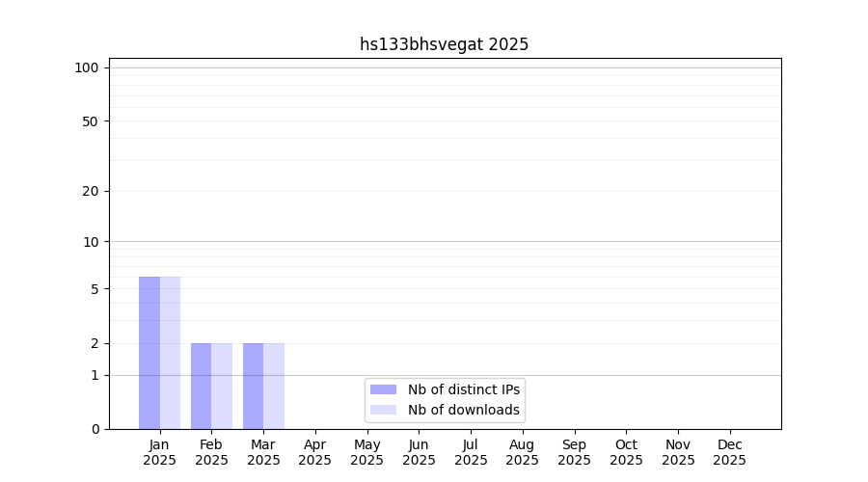Select the 'Nb of downloads' legend text
Viewport: 868px width, 482px height.
click(x=463, y=410)
